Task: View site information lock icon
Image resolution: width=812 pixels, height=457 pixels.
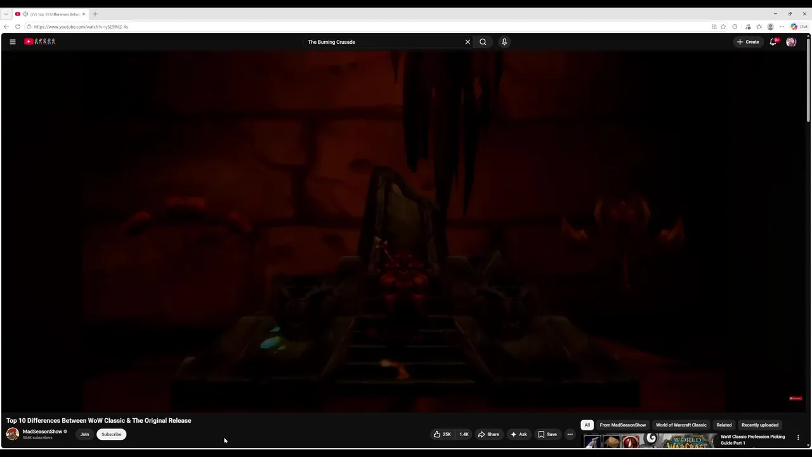Action: click(29, 27)
